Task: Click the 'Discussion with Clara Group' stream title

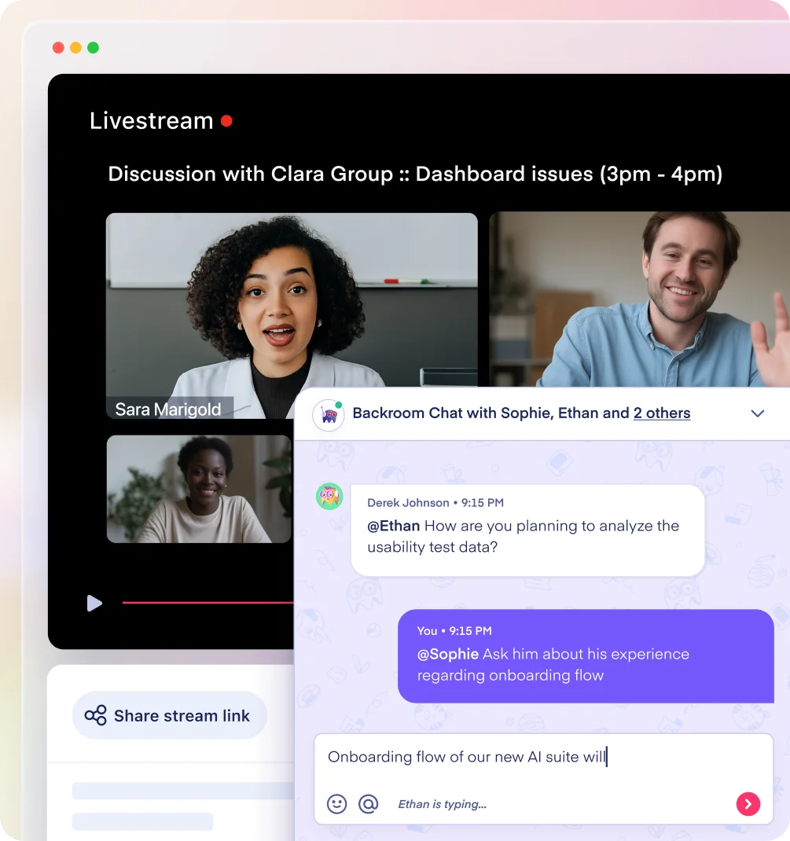Action: click(415, 174)
